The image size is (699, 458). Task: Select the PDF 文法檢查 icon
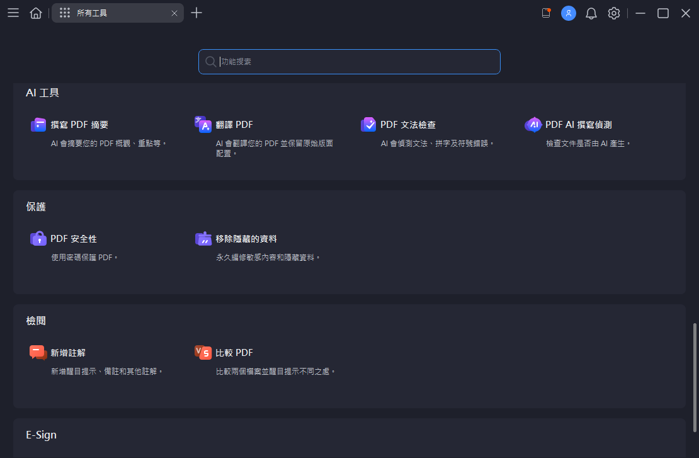click(x=368, y=125)
